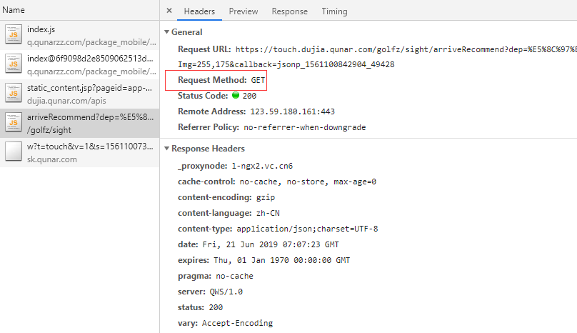Image resolution: width=577 pixels, height=333 pixels.
Task: Click the JS icon for index.js
Action: [14, 35]
